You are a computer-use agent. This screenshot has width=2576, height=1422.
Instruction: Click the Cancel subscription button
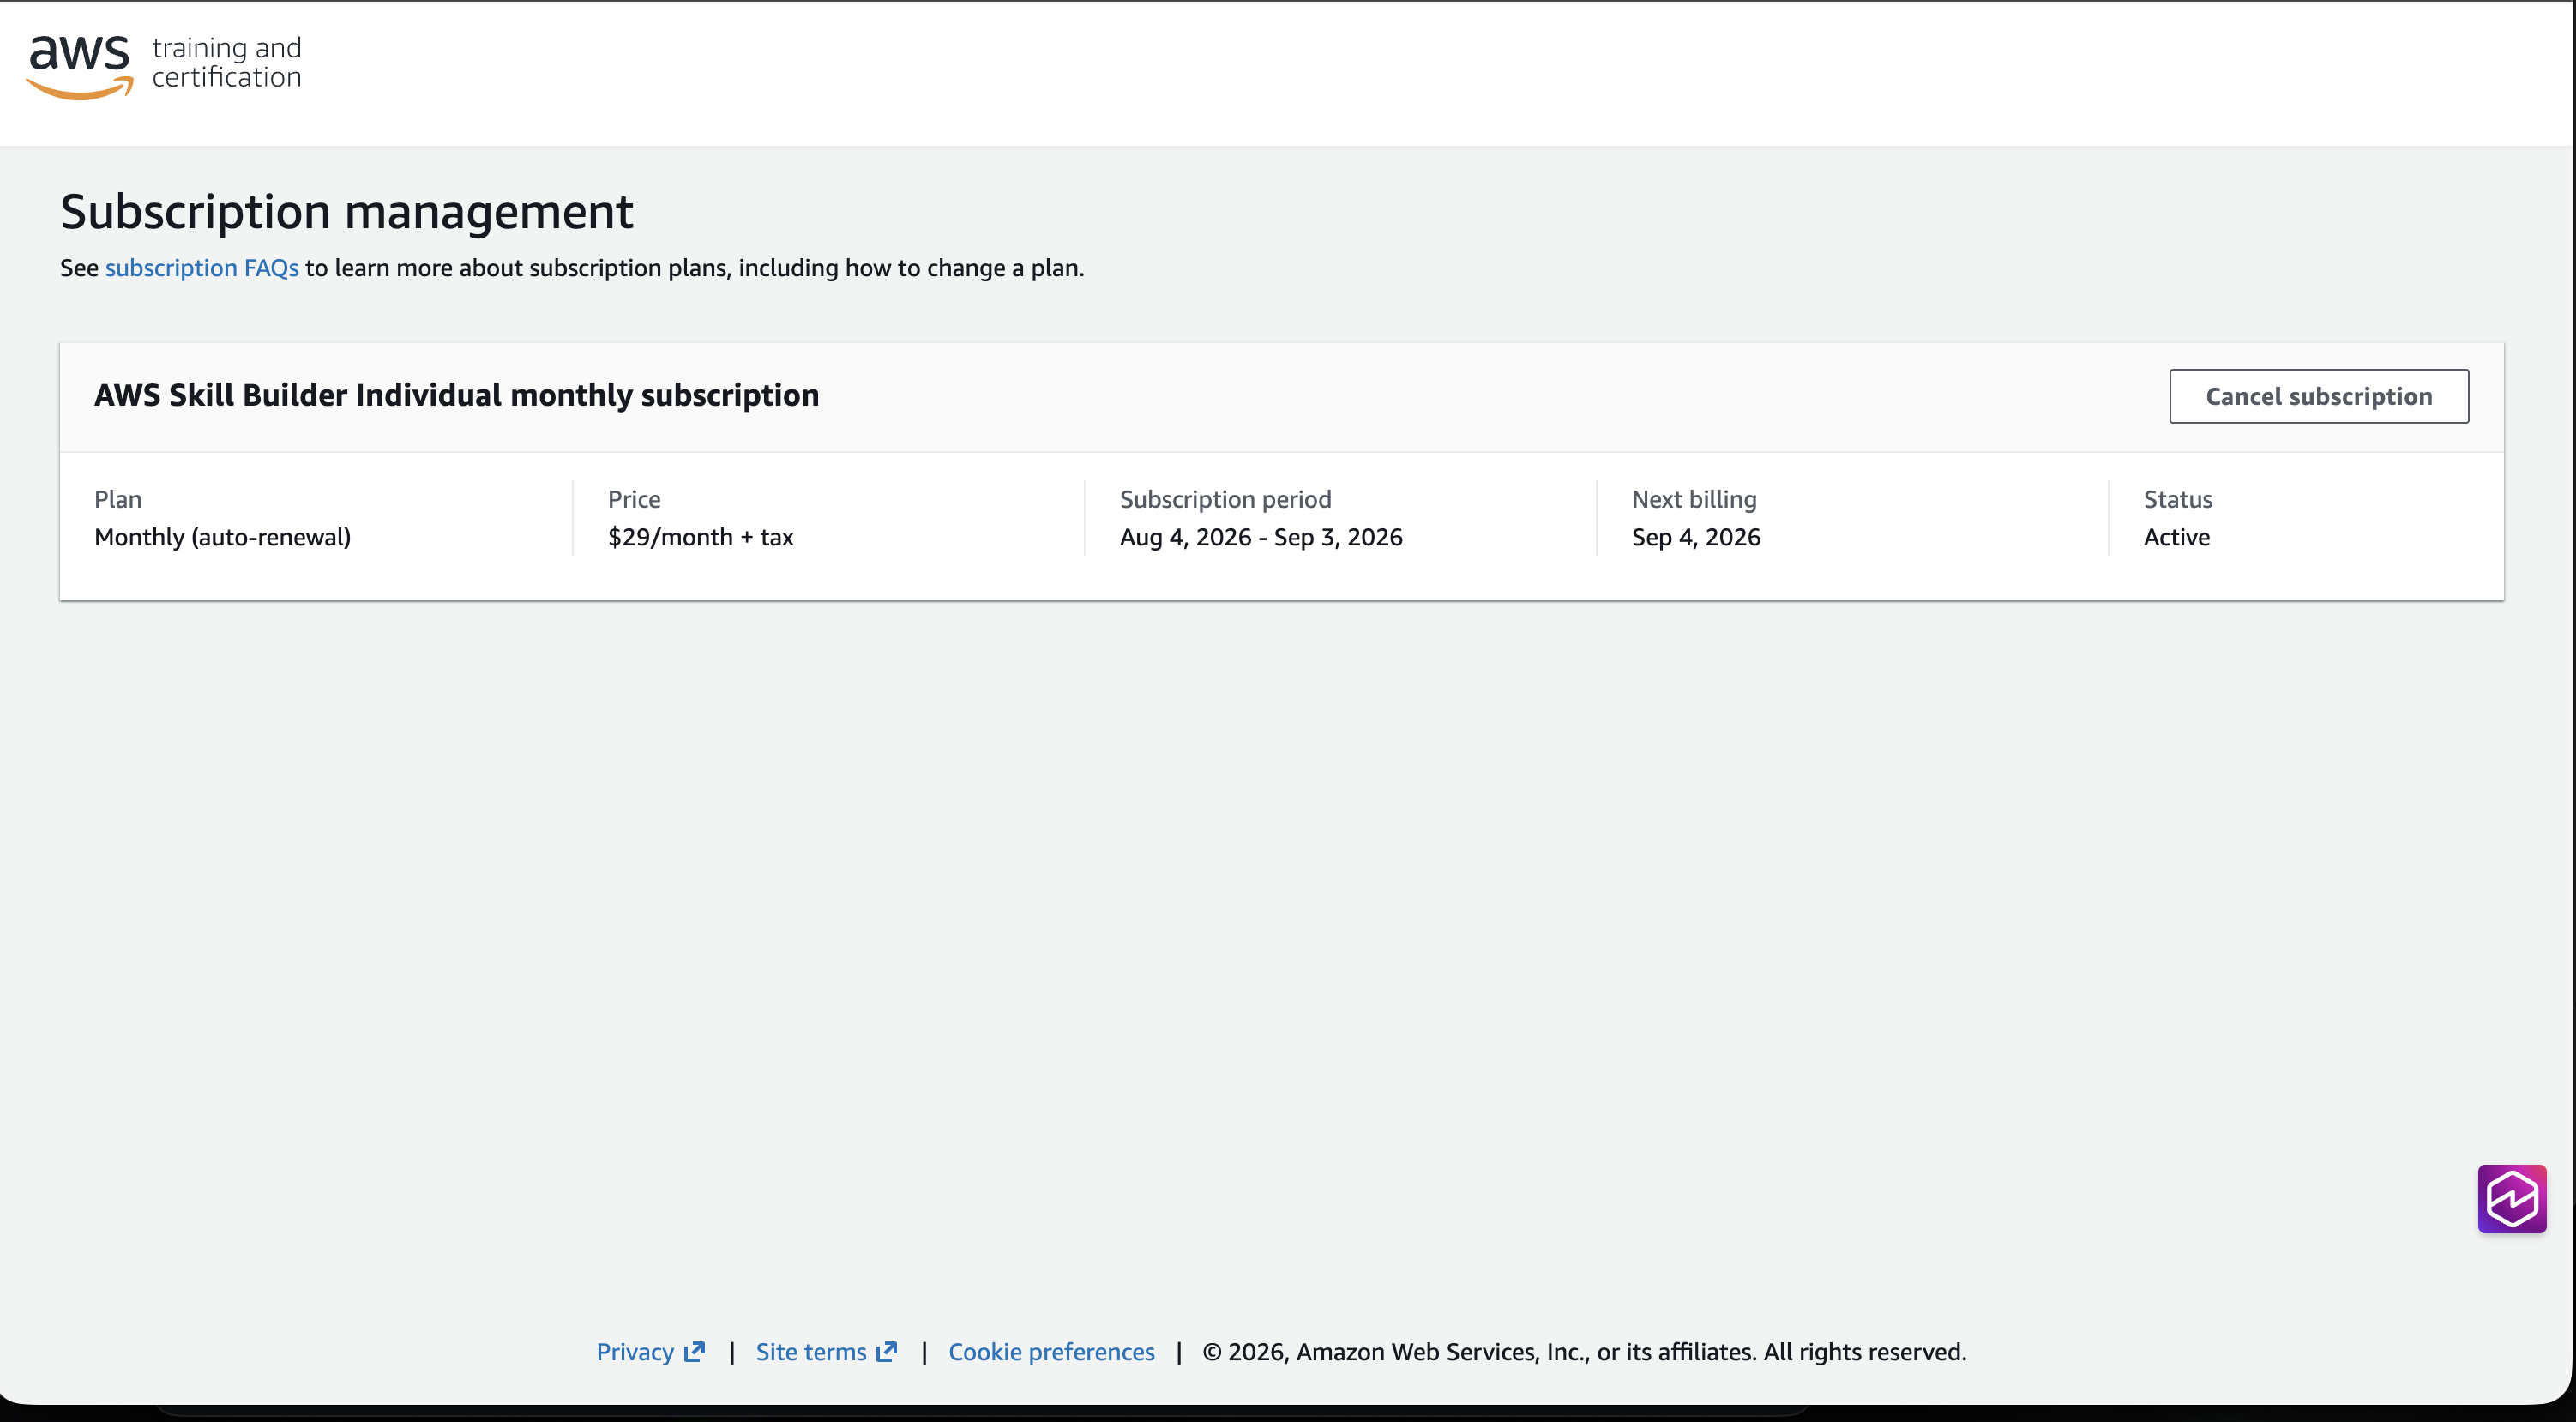click(x=2318, y=396)
